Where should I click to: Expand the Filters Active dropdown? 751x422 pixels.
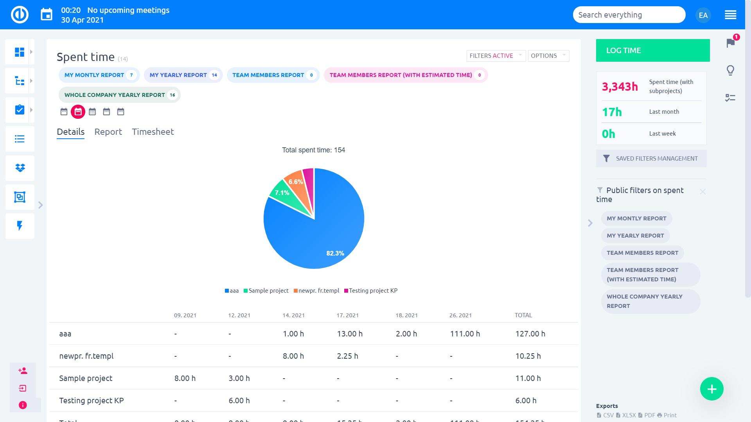[x=495, y=55]
